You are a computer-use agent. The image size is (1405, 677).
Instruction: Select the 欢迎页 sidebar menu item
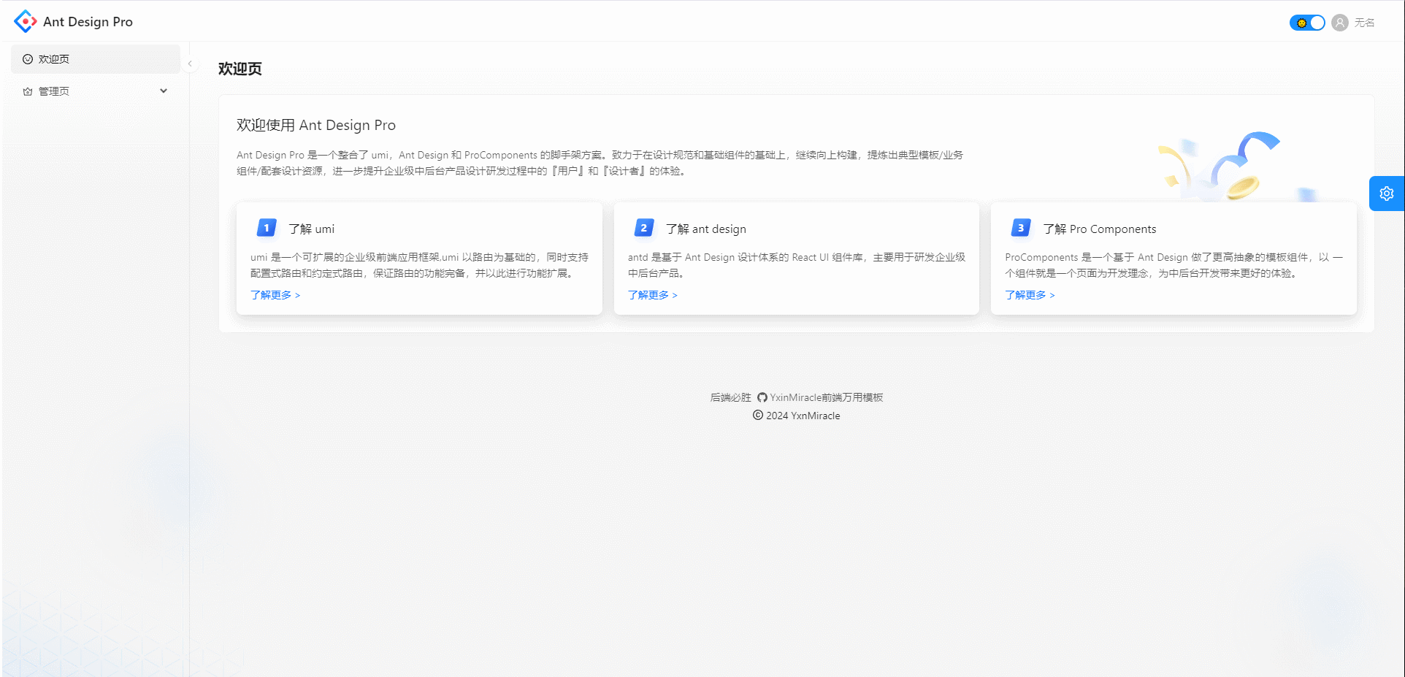coord(96,59)
